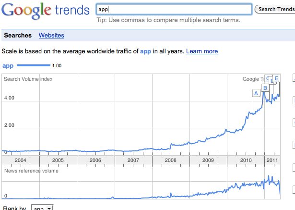The image size is (295, 210).
Task: Click the Search Trends button
Action: coord(275,9)
